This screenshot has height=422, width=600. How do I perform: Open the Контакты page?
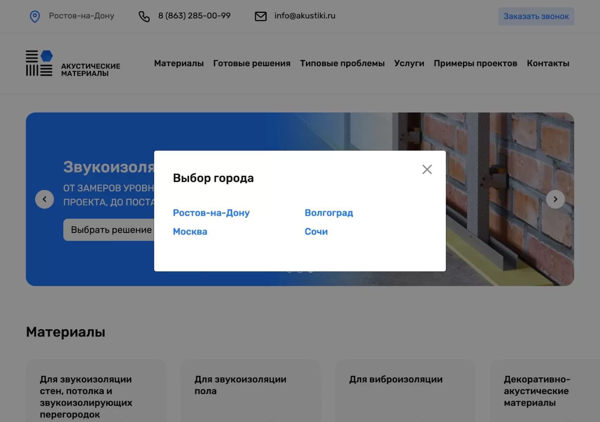point(548,63)
